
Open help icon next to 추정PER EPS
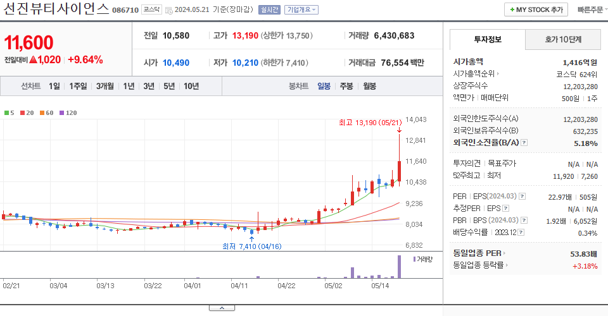[x=505, y=209]
